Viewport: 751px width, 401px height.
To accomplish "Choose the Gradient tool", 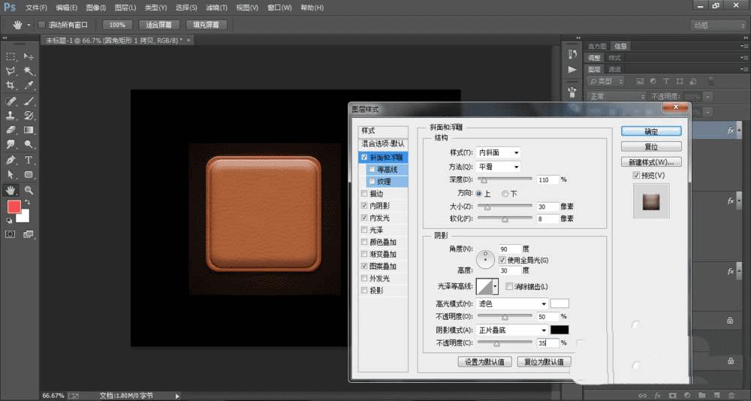I will (29, 130).
